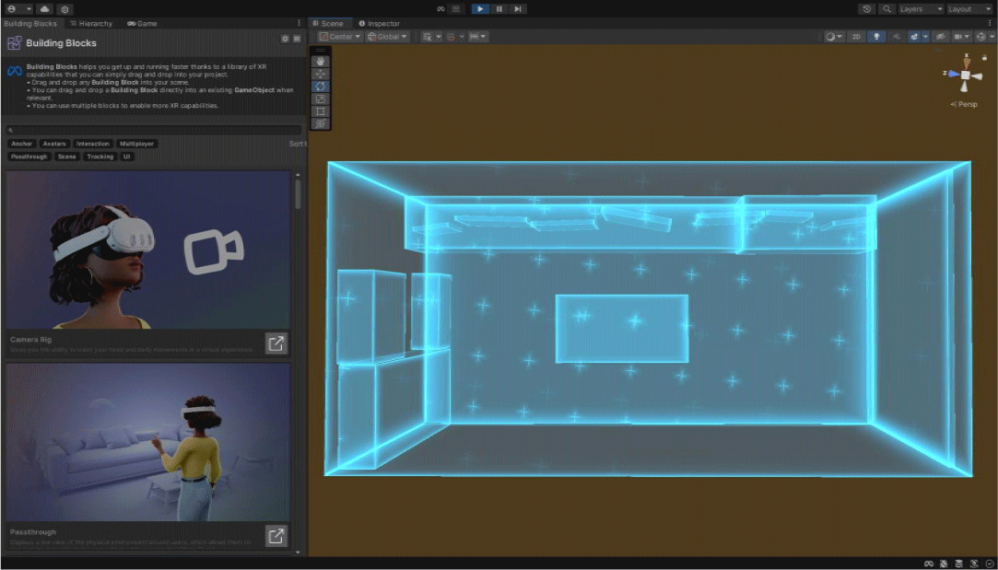The height and width of the screenshot is (570, 998).
Task: Click the auto-refresh status checkmark icon
Action: (989, 564)
